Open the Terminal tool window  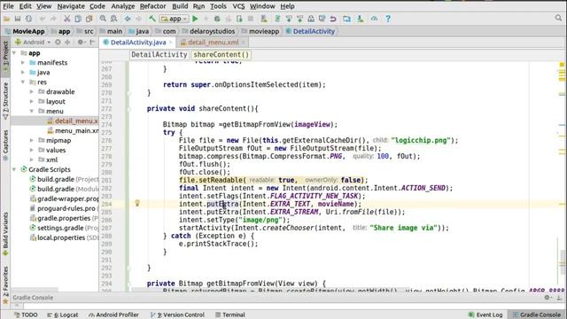[230, 315]
